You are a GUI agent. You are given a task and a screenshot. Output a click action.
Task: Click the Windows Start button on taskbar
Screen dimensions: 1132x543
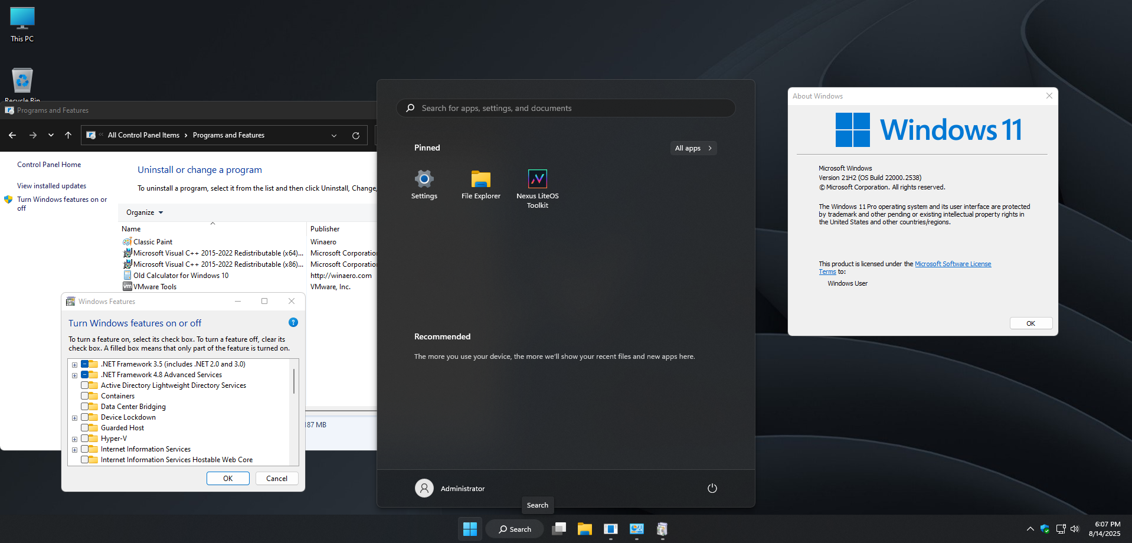click(470, 529)
